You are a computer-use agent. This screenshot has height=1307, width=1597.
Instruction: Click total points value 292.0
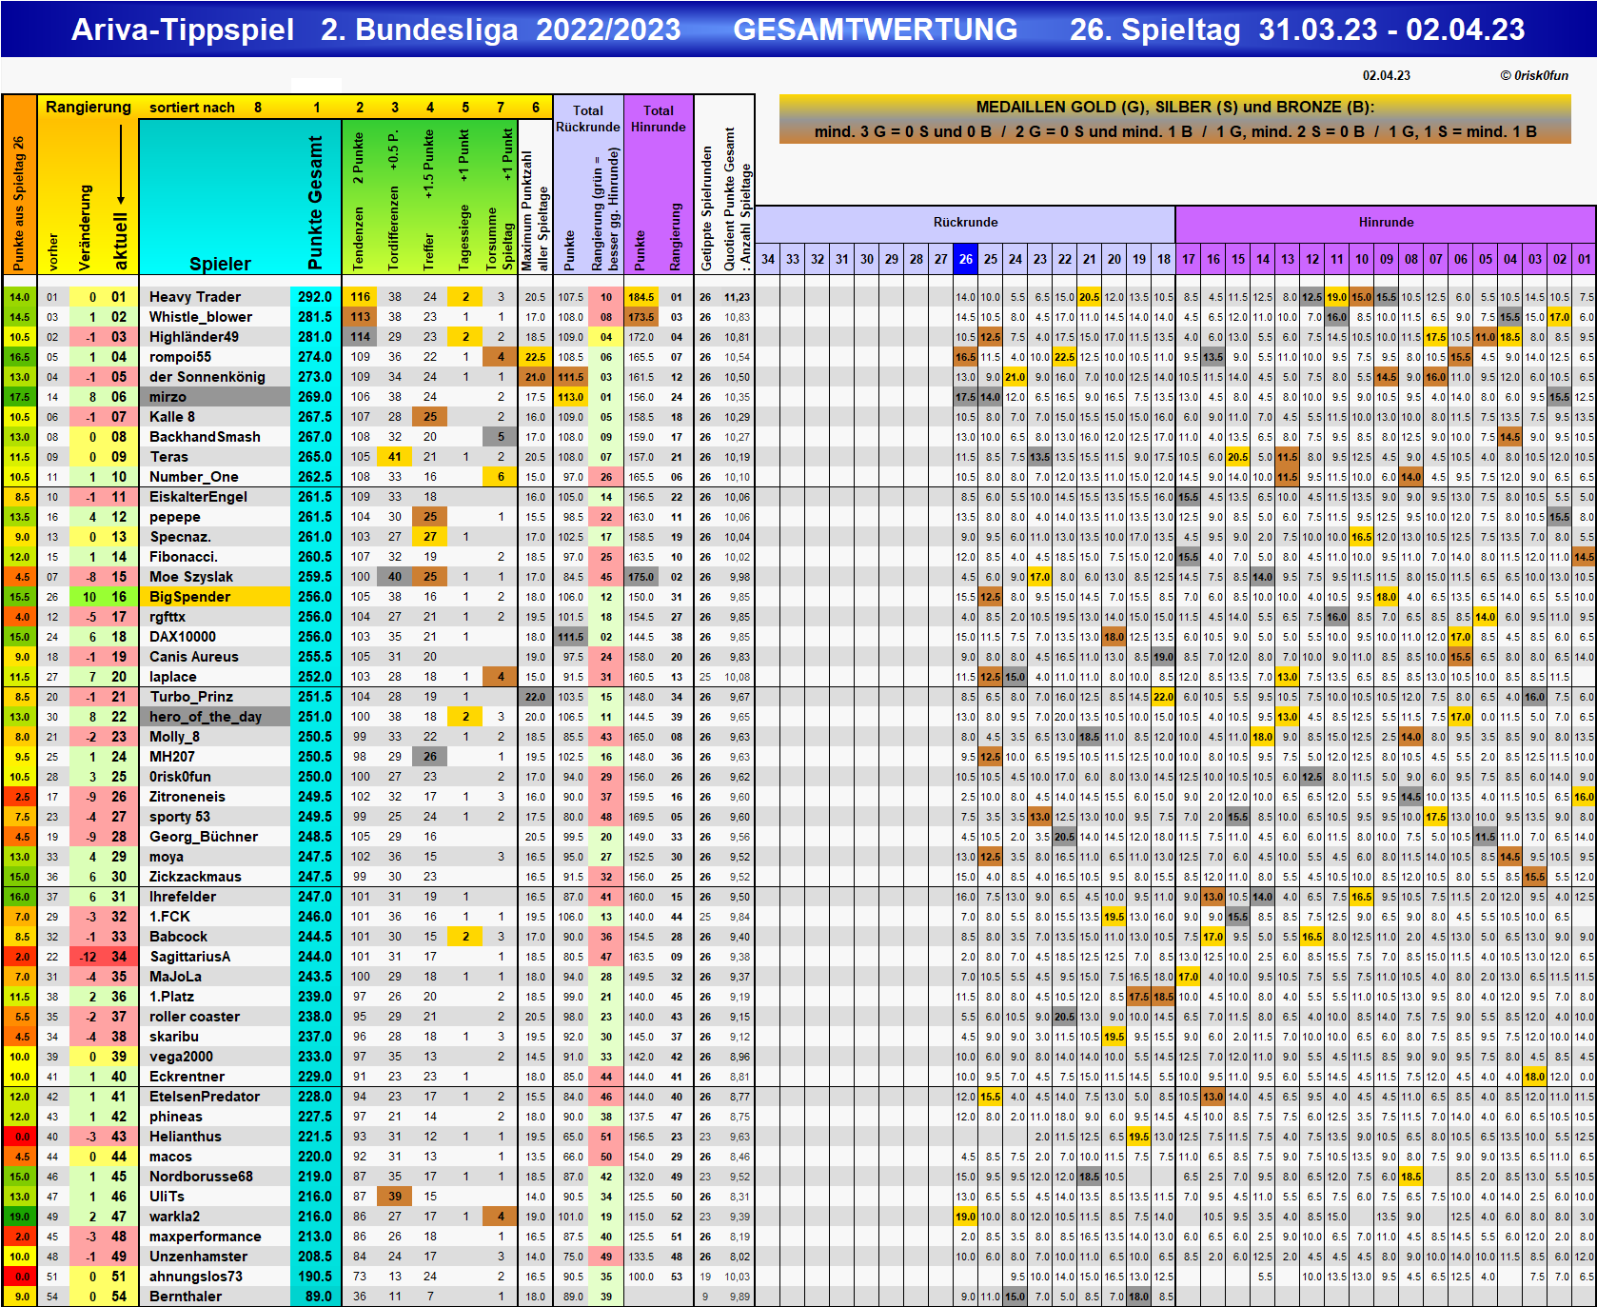tap(315, 297)
